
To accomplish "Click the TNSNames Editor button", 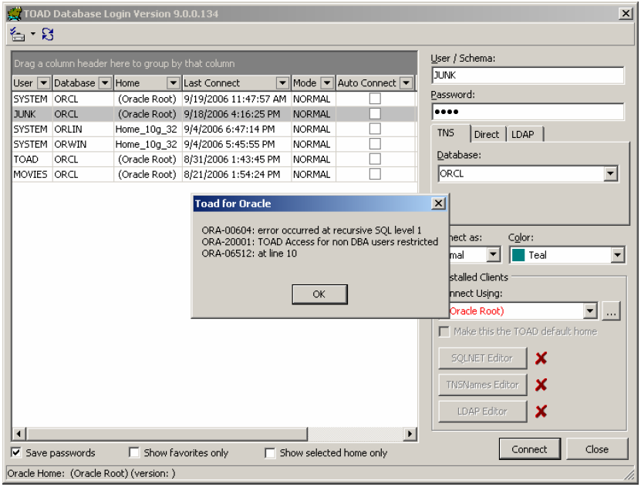I will click(x=482, y=385).
